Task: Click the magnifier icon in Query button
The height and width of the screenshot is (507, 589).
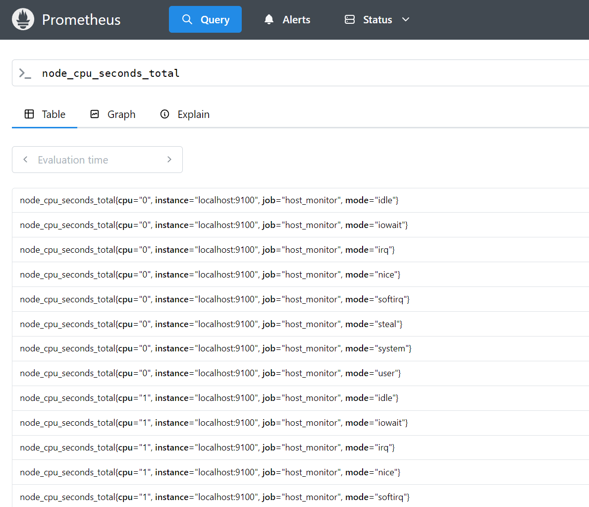Action: coord(187,19)
